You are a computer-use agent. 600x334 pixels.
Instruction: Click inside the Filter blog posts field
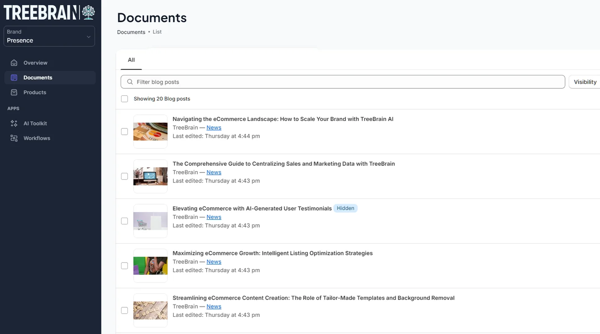[293, 82]
